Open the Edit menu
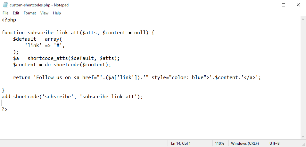 coord(16,13)
